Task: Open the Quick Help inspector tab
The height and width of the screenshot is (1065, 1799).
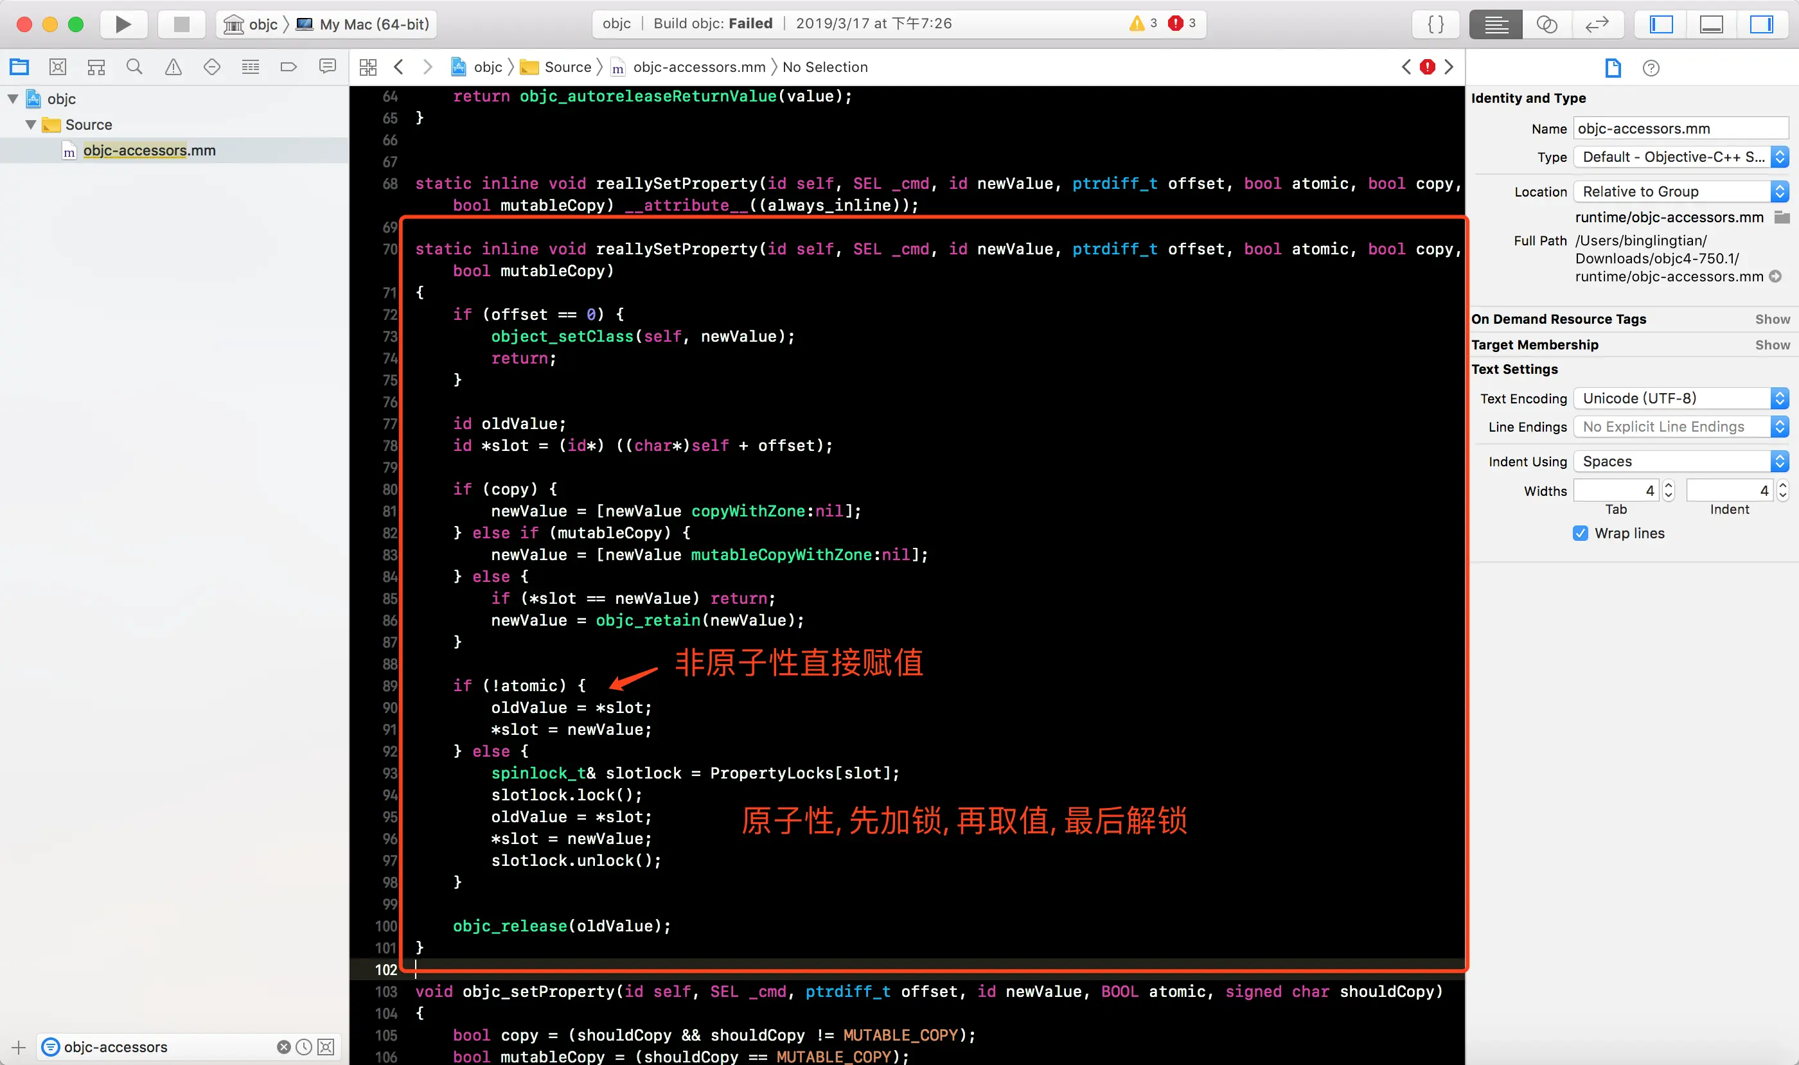Action: tap(1651, 68)
